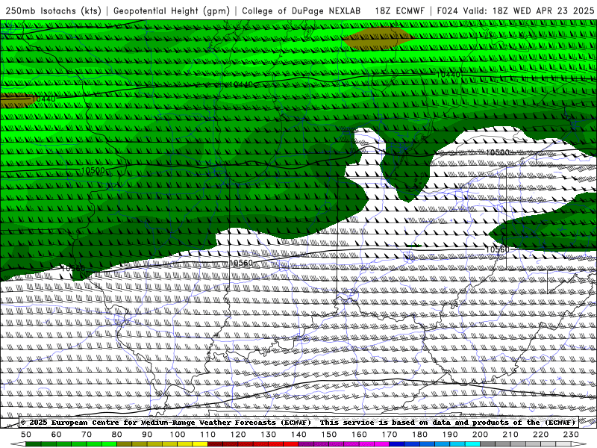Click the '220' value on the color scale
Image resolution: width=597 pixels, height=448 pixels.
[541, 435]
